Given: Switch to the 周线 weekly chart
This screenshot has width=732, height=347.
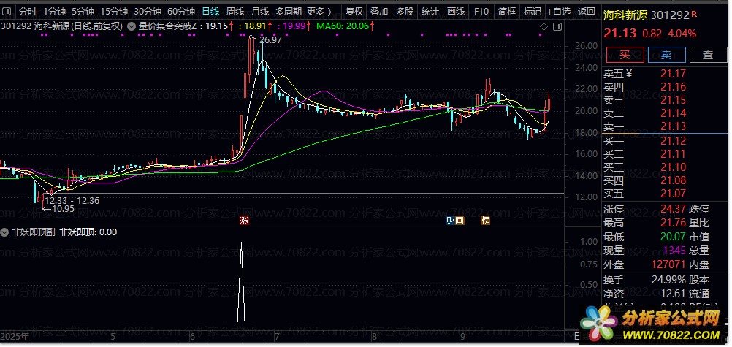Looking at the screenshot, I should 235,12.
